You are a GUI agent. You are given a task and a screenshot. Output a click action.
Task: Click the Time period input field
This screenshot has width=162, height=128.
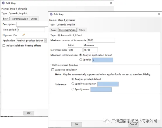[31, 30]
